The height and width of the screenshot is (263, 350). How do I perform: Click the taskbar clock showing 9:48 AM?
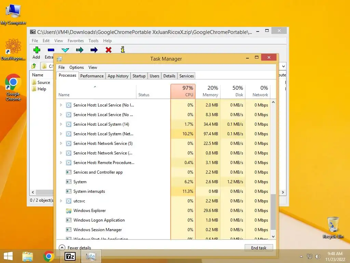335,256
